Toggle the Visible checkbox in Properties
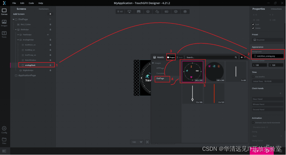 point(253,28)
